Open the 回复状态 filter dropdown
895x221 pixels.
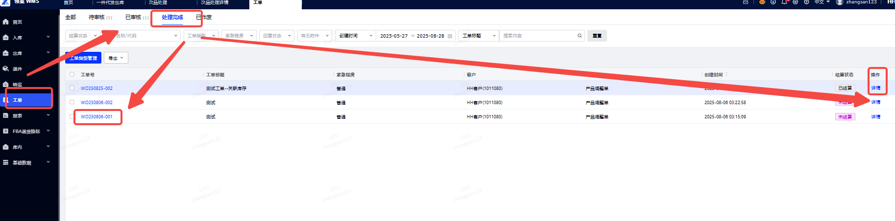click(x=277, y=36)
